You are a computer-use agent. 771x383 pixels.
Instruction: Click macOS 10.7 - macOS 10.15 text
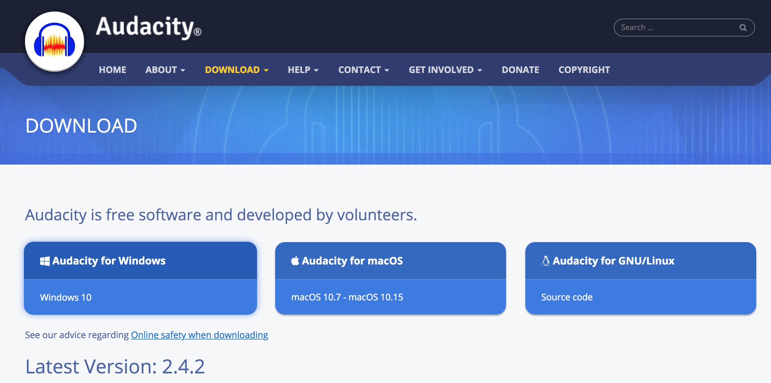[x=347, y=297]
